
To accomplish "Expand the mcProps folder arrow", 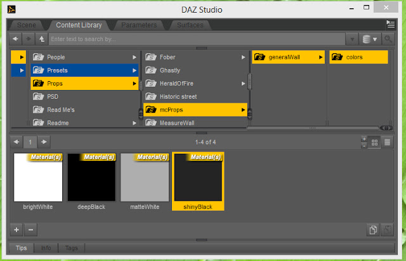I will coord(243,110).
